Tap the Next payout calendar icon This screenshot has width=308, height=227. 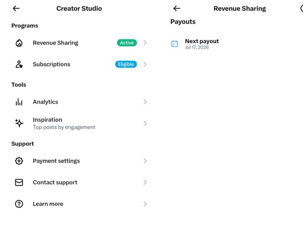click(175, 44)
